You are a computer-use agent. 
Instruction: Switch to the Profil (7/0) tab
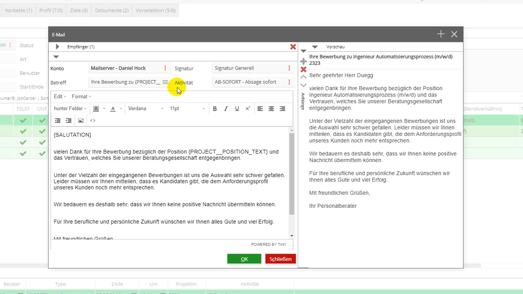coord(51,10)
